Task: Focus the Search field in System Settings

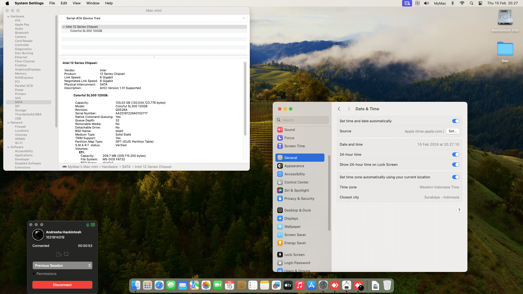Action: tap(302, 120)
